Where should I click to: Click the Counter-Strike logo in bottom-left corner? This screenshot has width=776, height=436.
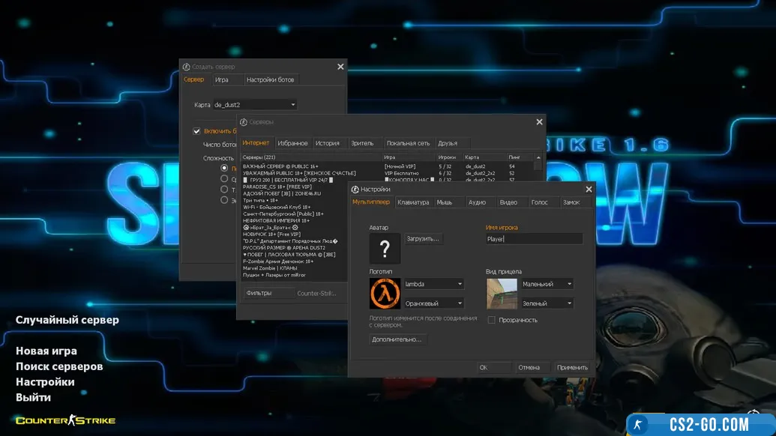[66, 420]
